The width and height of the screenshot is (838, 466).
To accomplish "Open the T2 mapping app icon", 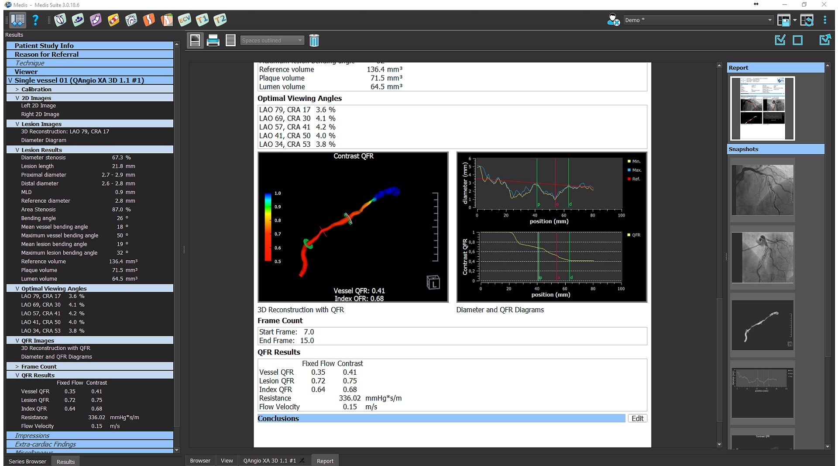I will coord(220,20).
